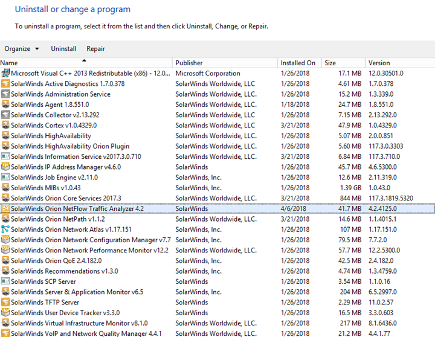Click the SolarWinds Job Engine v2.11.0 icon
This screenshot has width=435, height=337.
click(x=5, y=177)
